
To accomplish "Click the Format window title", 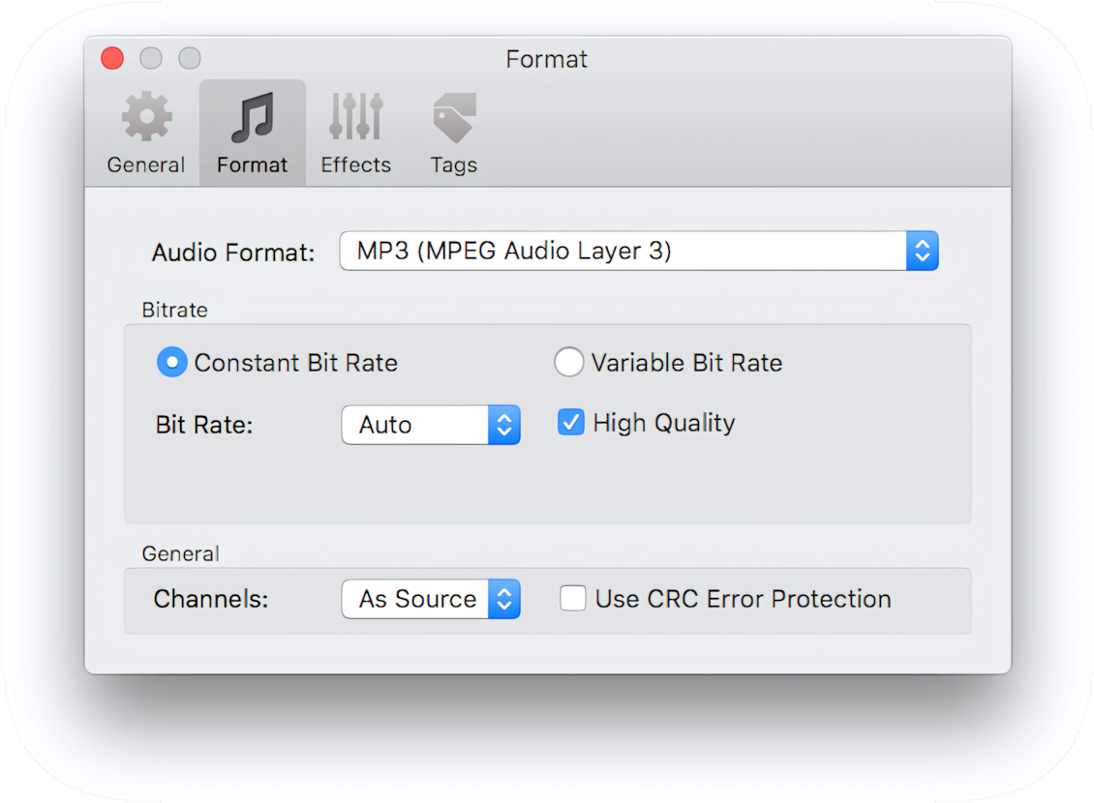I will click(547, 59).
